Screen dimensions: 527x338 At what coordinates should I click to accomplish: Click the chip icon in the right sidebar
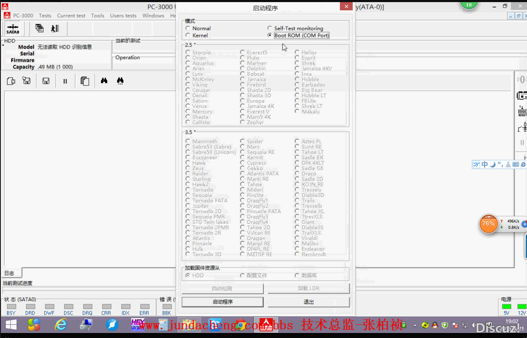click(x=522, y=96)
